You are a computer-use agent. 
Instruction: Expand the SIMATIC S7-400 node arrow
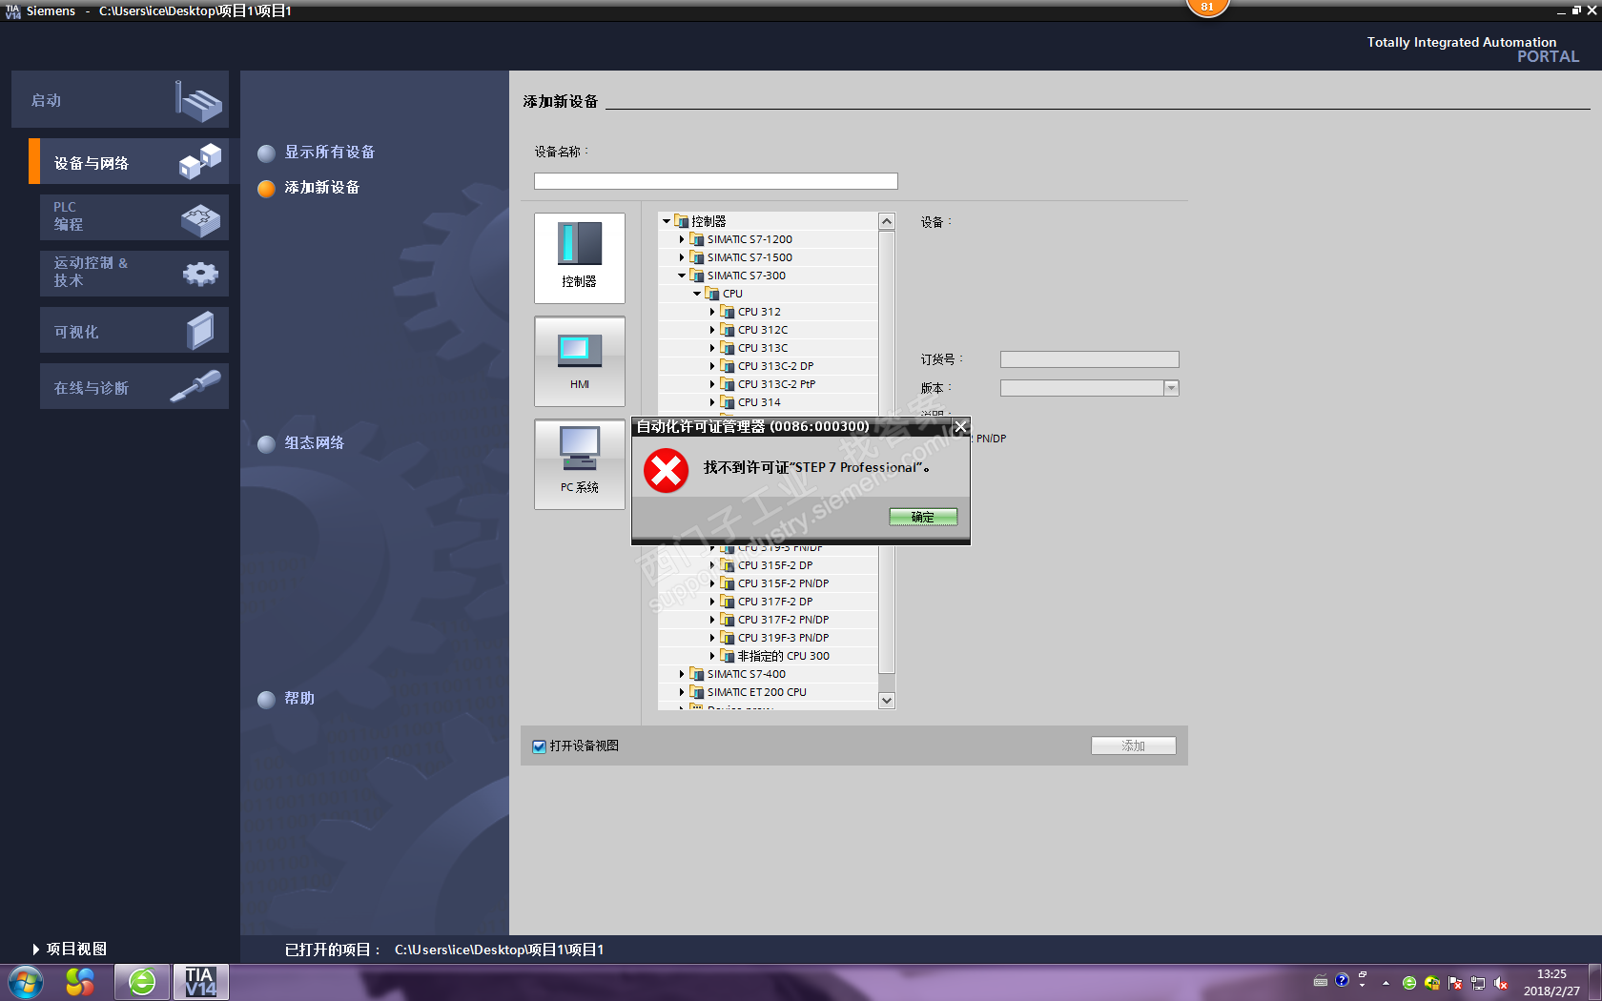click(682, 674)
